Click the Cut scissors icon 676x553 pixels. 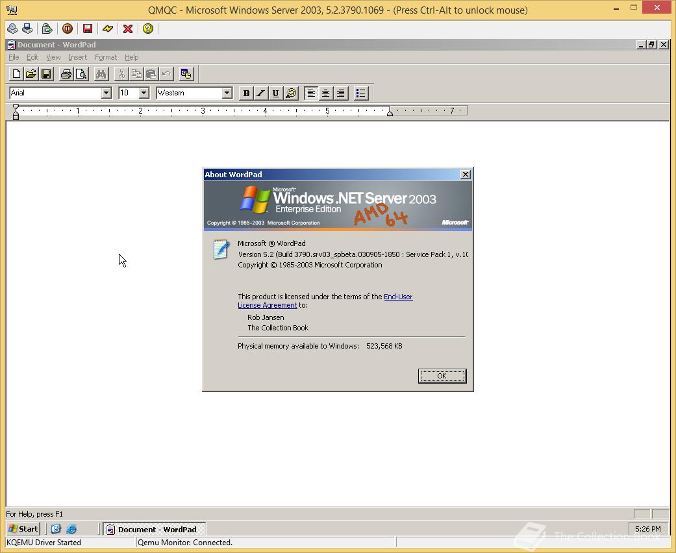(121, 74)
